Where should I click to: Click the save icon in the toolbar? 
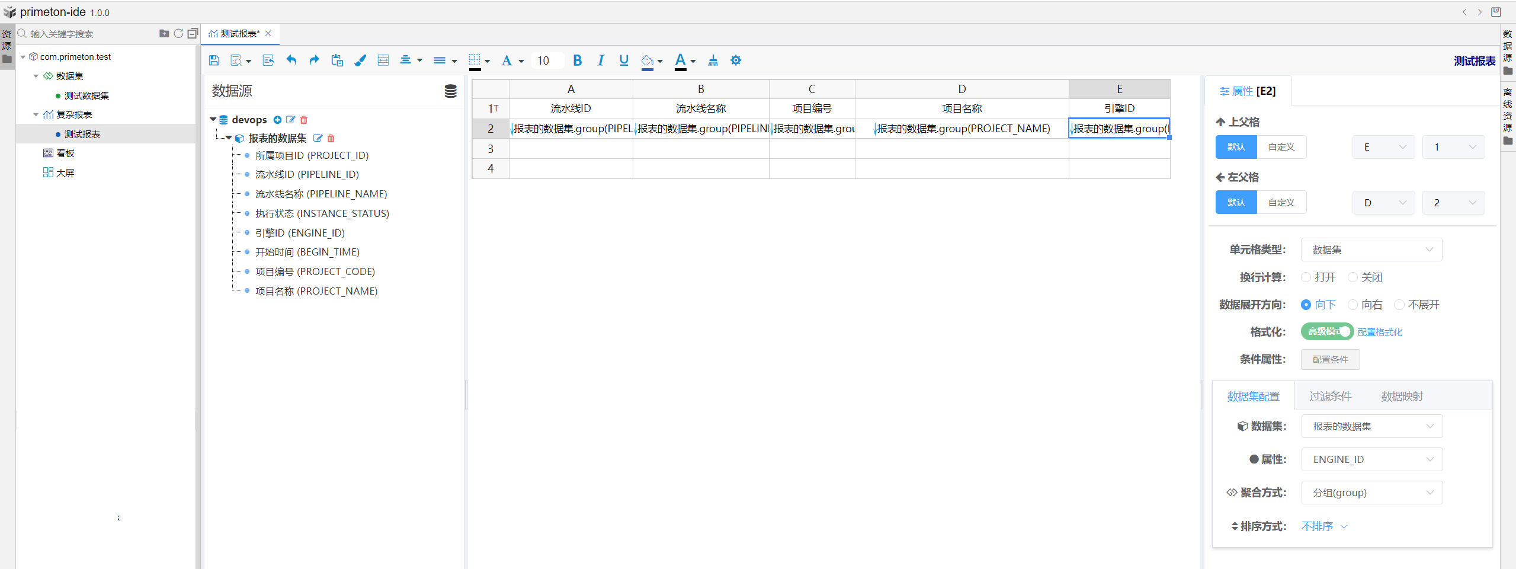pos(214,60)
